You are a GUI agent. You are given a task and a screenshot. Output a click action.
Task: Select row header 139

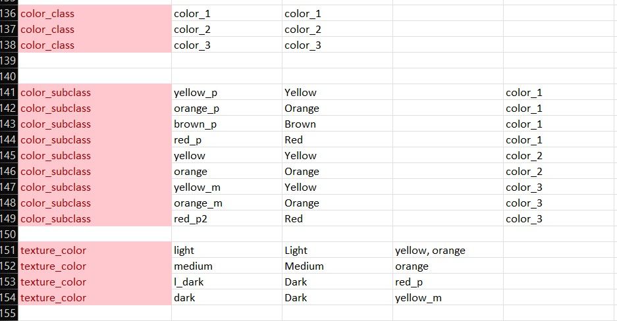tap(9, 61)
